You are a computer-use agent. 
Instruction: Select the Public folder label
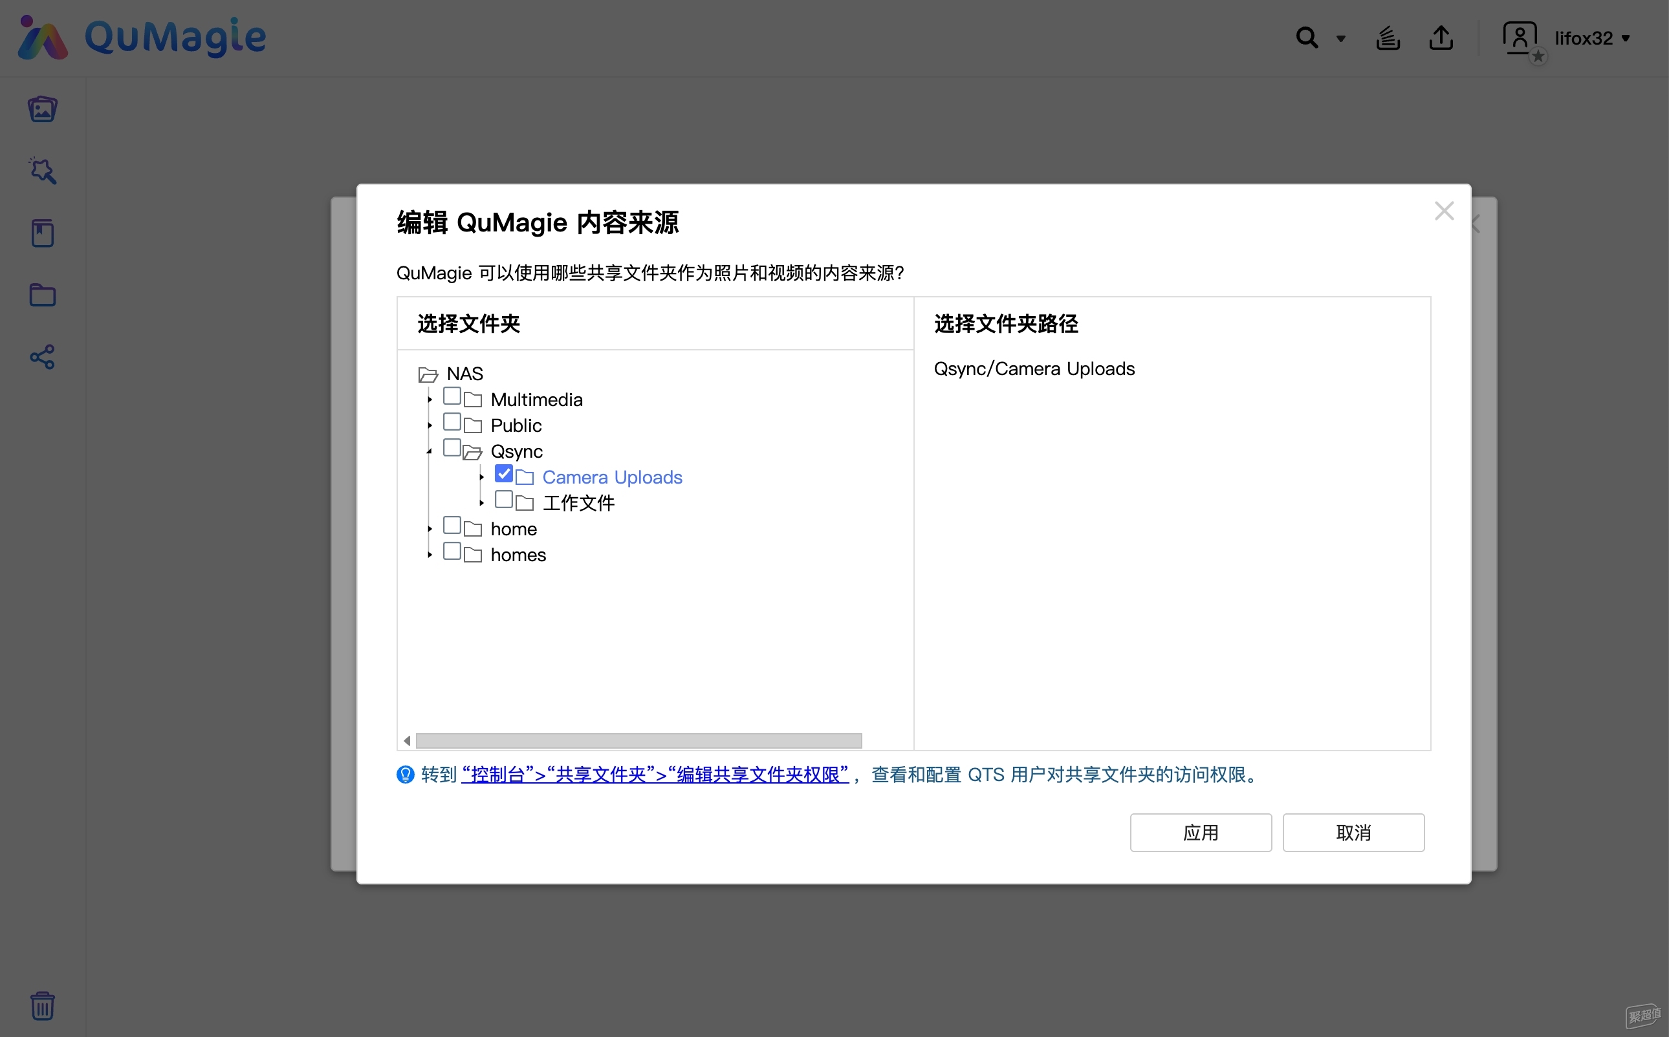point(516,425)
